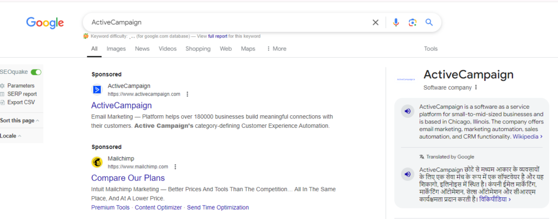Viewport: 558px width, 219px height.
Task: Start voice search with microphone icon
Action: [x=396, y=23]
